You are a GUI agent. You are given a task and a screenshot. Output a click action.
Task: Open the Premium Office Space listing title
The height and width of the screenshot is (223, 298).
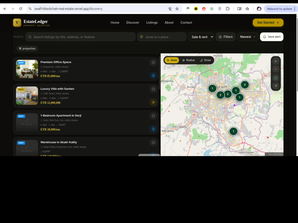click(56, 62)
